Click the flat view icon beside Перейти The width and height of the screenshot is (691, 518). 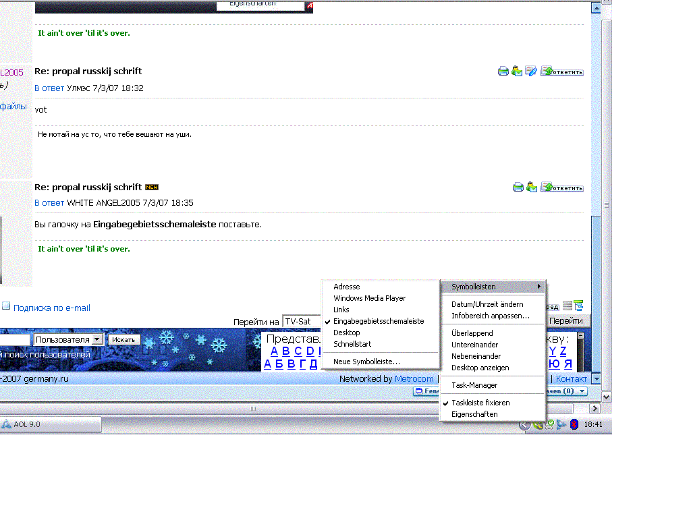tap(568, 306)
